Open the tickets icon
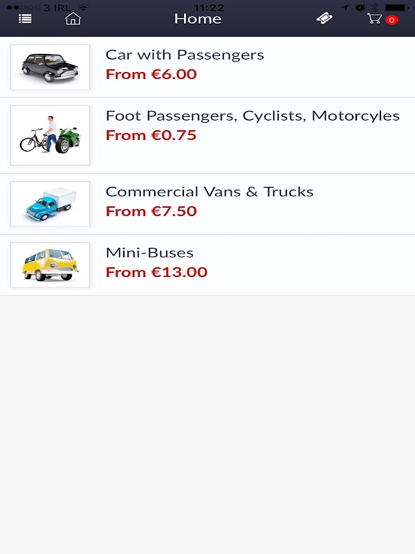 coord(324,19)
